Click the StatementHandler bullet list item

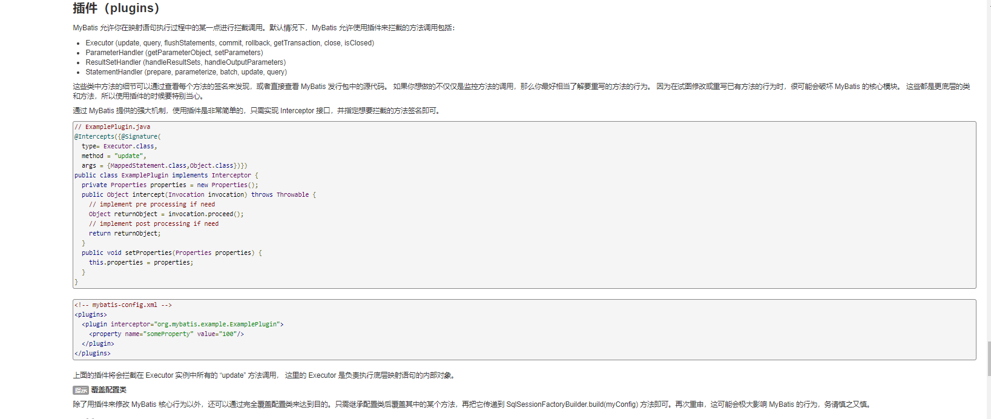click(x=186, y=72)
